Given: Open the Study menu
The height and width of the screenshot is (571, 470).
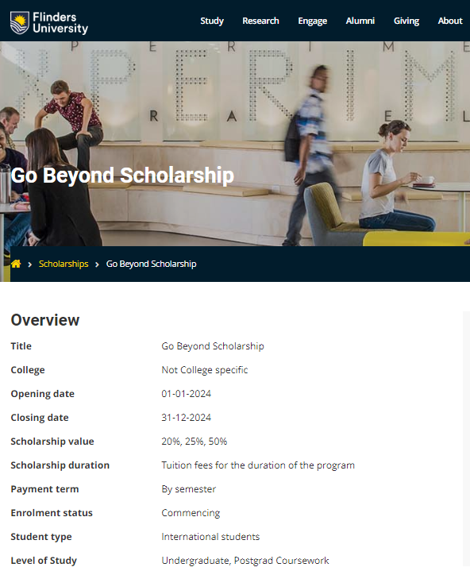Looking at the screenshot, I should 212,21.
